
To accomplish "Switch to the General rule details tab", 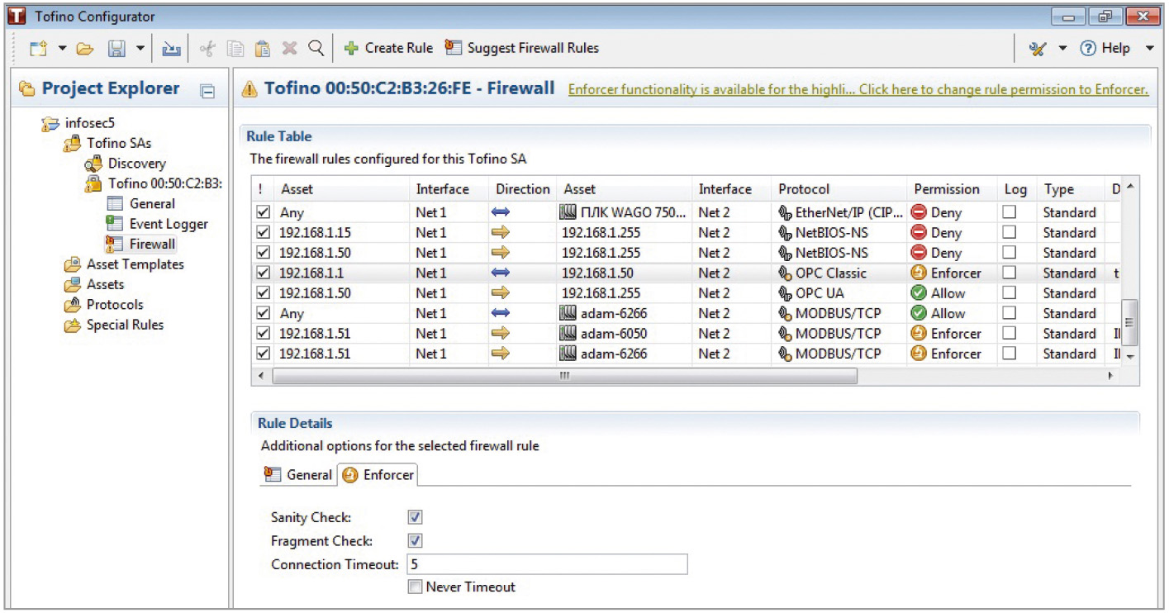I will [x=297, y=474].
